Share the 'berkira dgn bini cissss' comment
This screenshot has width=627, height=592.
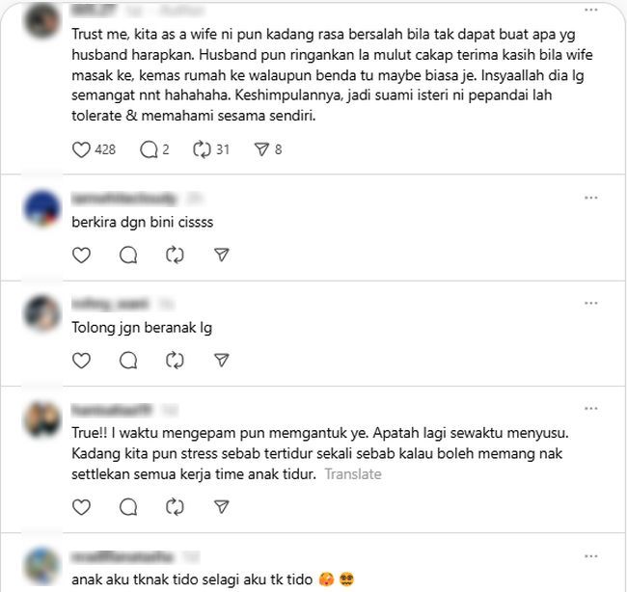coord(222,256)
